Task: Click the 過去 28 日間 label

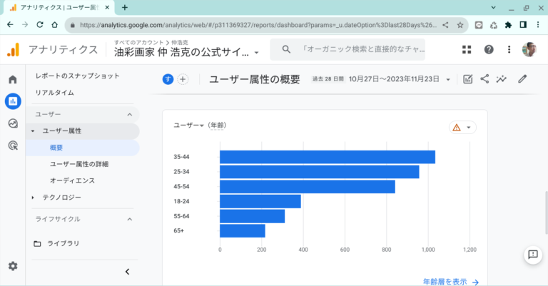Action: coord(328,79)
